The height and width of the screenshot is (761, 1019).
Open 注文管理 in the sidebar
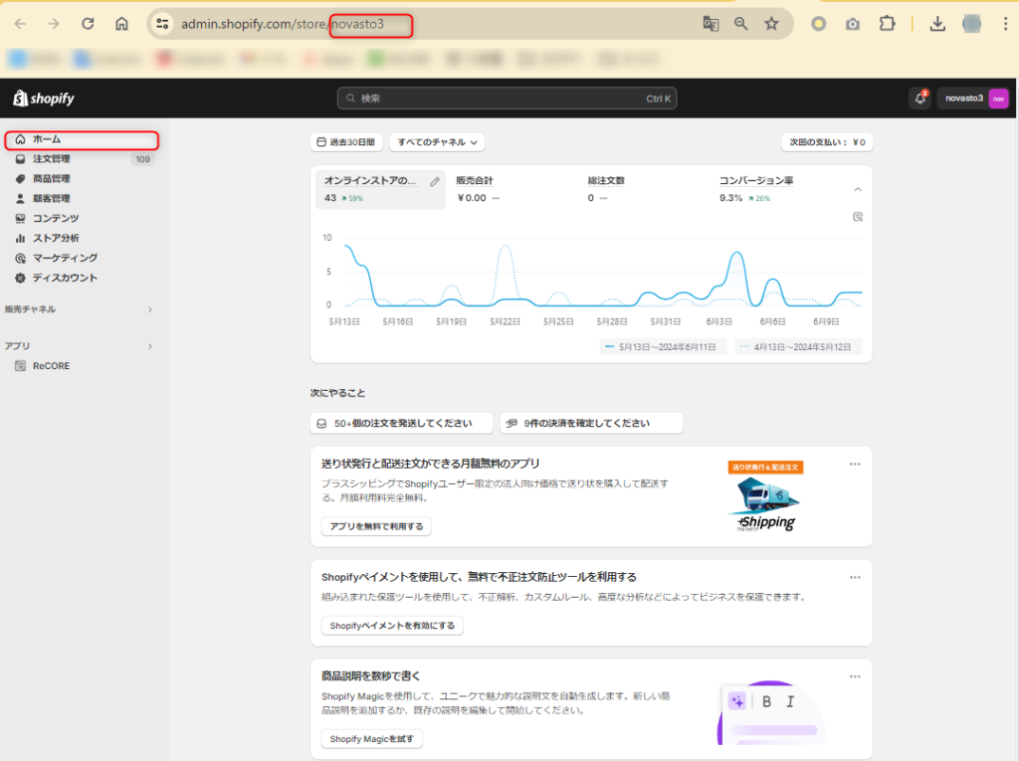coord(52,159)
